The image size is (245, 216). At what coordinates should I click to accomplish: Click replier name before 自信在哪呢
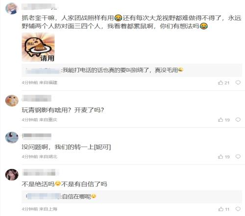(43, 196)
